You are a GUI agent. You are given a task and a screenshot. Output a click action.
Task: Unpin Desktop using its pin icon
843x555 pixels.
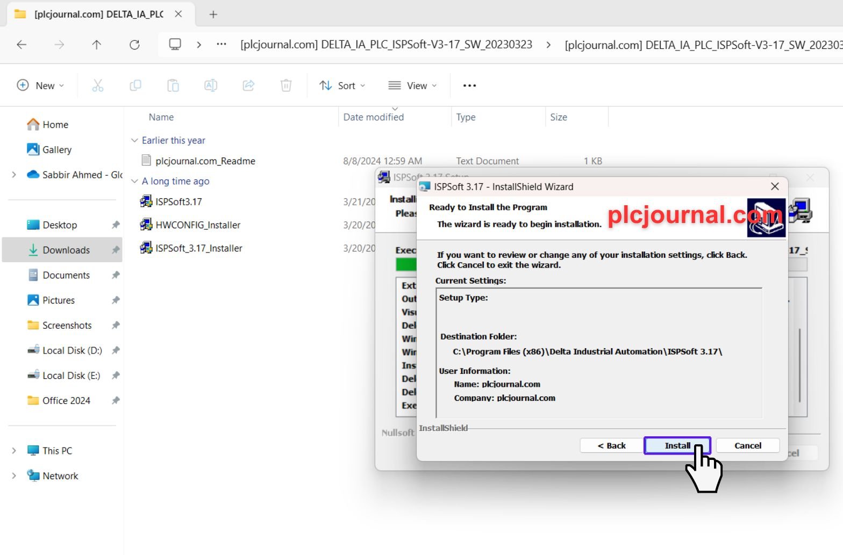point(115,225)
